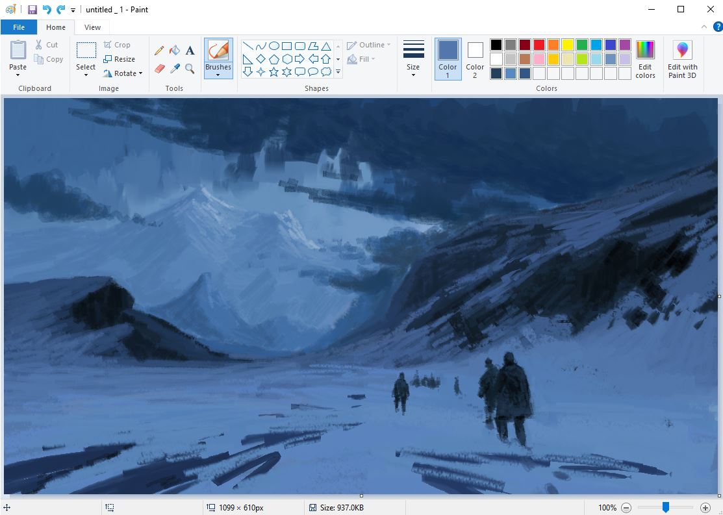Viewport: 723px width, 515px height.
Task: Open the Paint Help question icon
Action: (x=718, y=27)
